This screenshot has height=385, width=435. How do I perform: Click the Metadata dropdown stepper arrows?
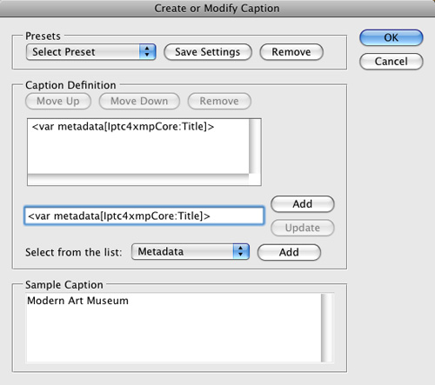241,252
